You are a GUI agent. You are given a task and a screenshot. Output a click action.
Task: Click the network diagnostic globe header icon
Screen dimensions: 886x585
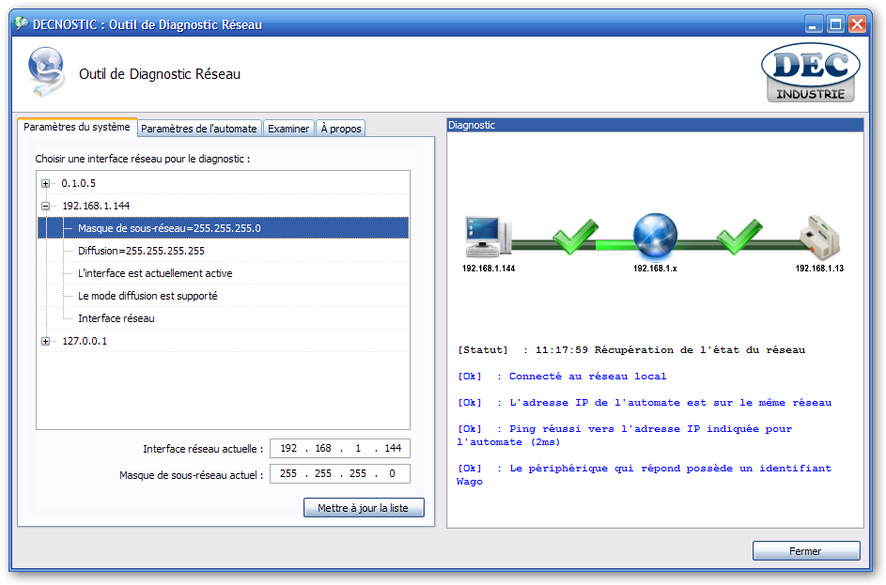coord(46,73)
